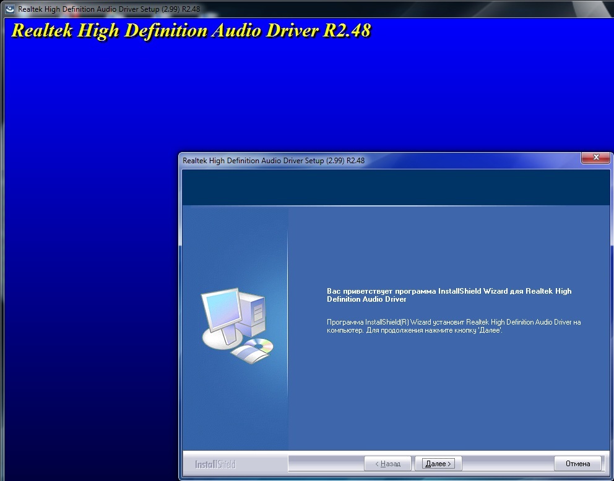Click the paragraph starting with Программа InstallShield(R)
614x481 pixels.
point(453,326)
